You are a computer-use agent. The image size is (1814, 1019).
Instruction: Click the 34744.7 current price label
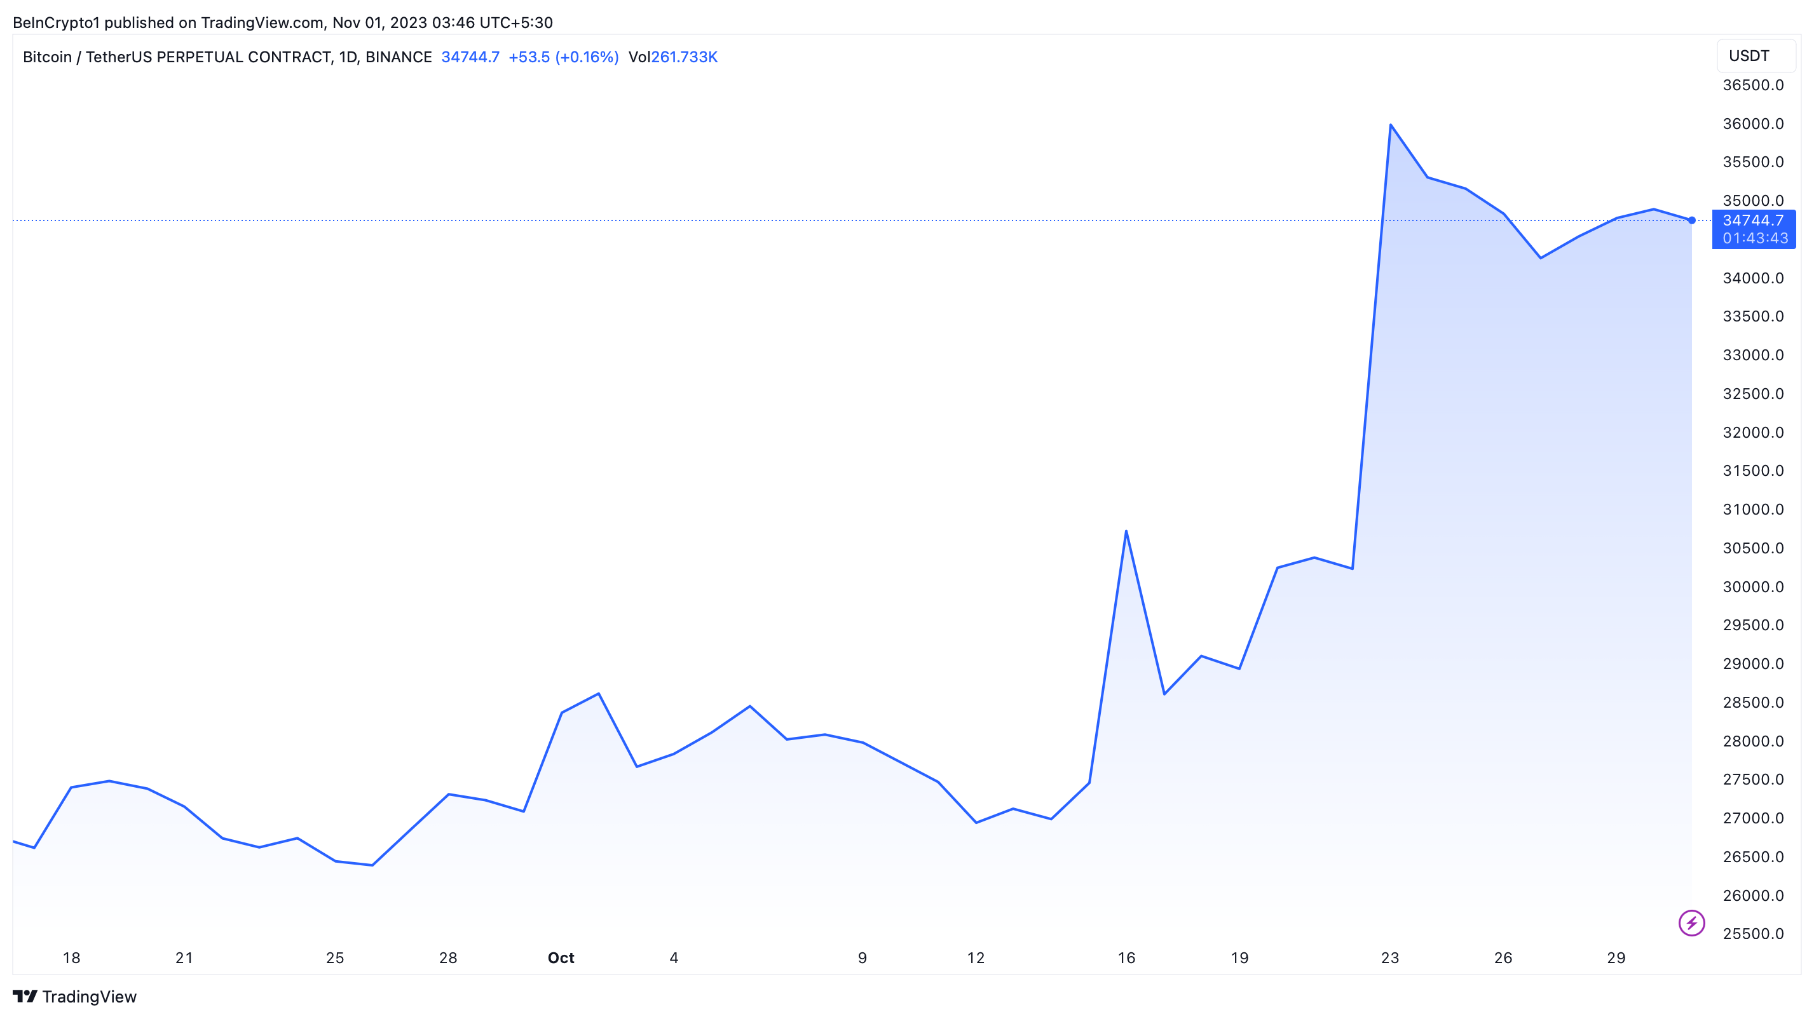(1753, 220)
